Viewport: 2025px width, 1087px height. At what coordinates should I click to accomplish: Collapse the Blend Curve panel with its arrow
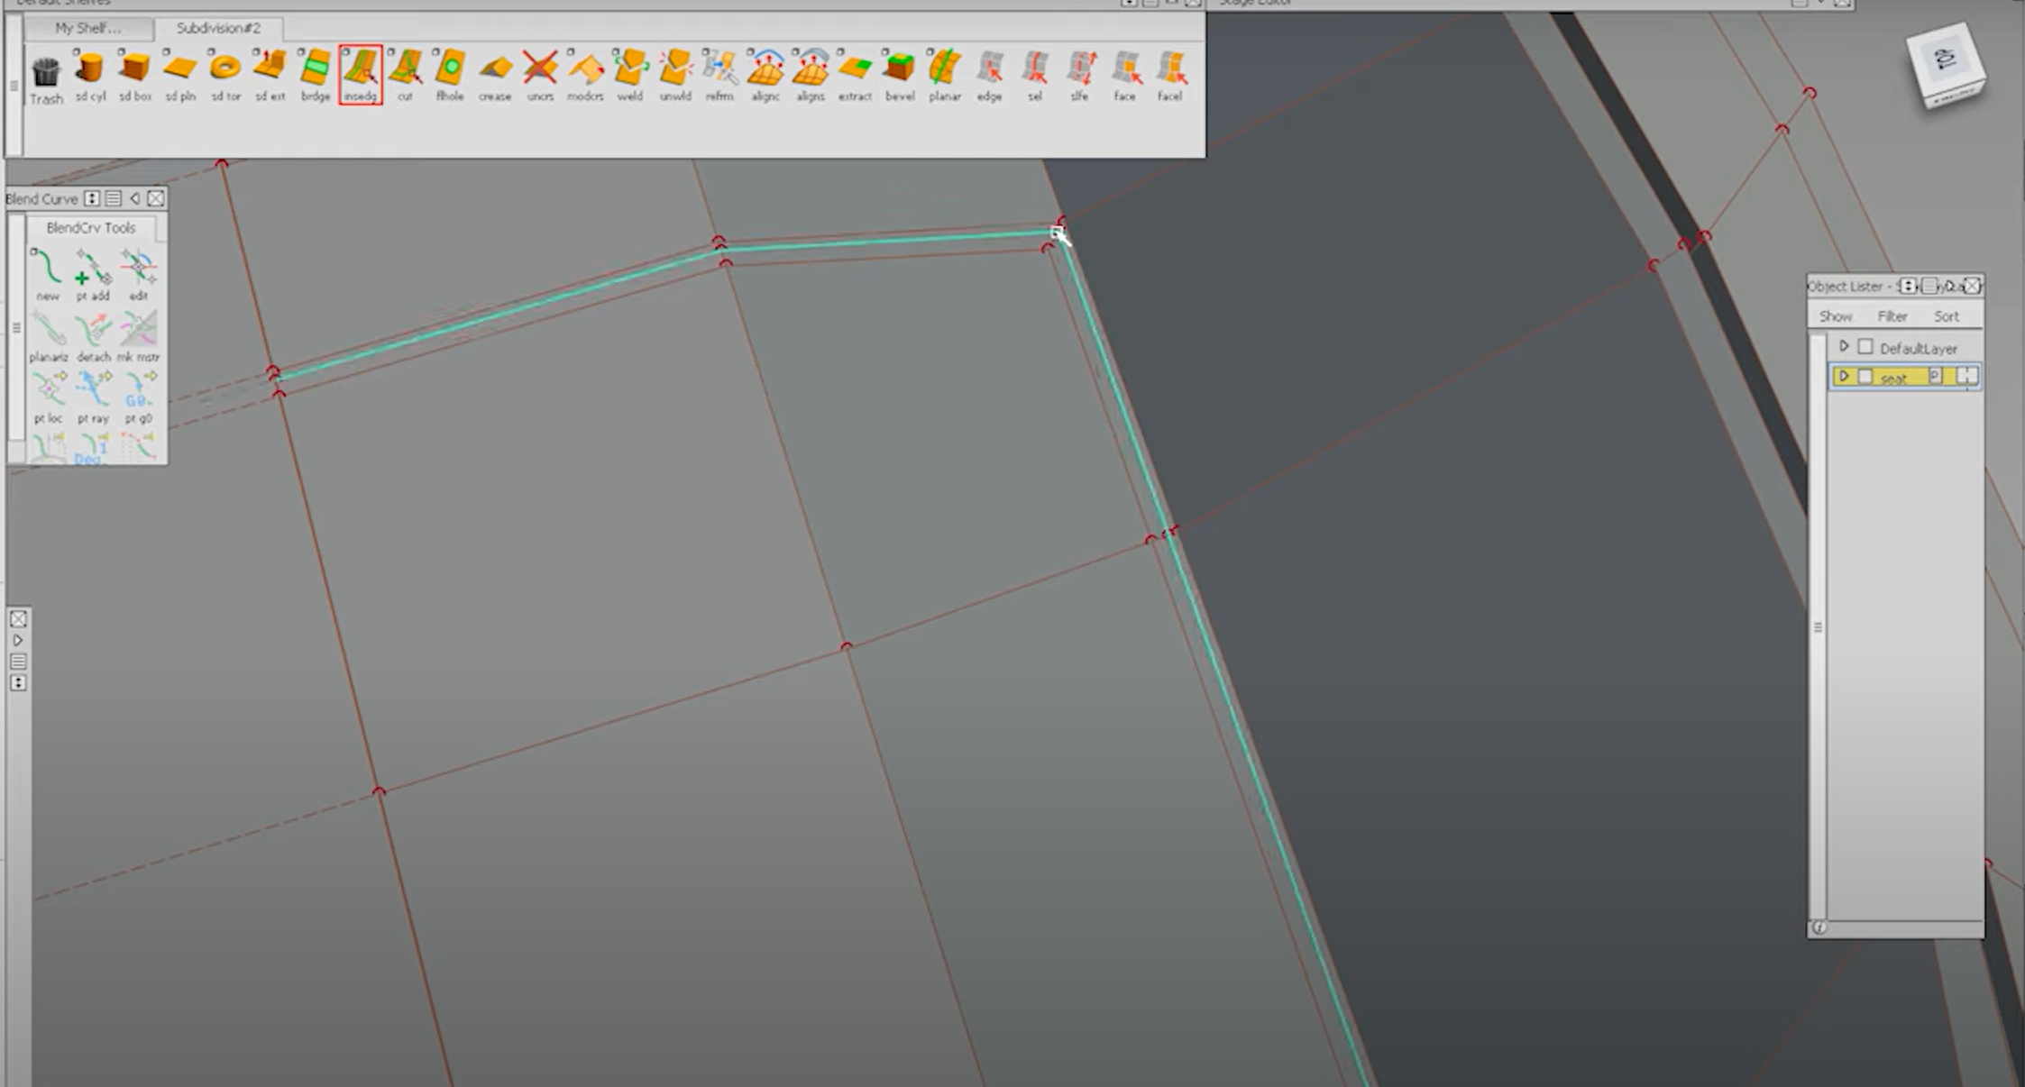134,198
